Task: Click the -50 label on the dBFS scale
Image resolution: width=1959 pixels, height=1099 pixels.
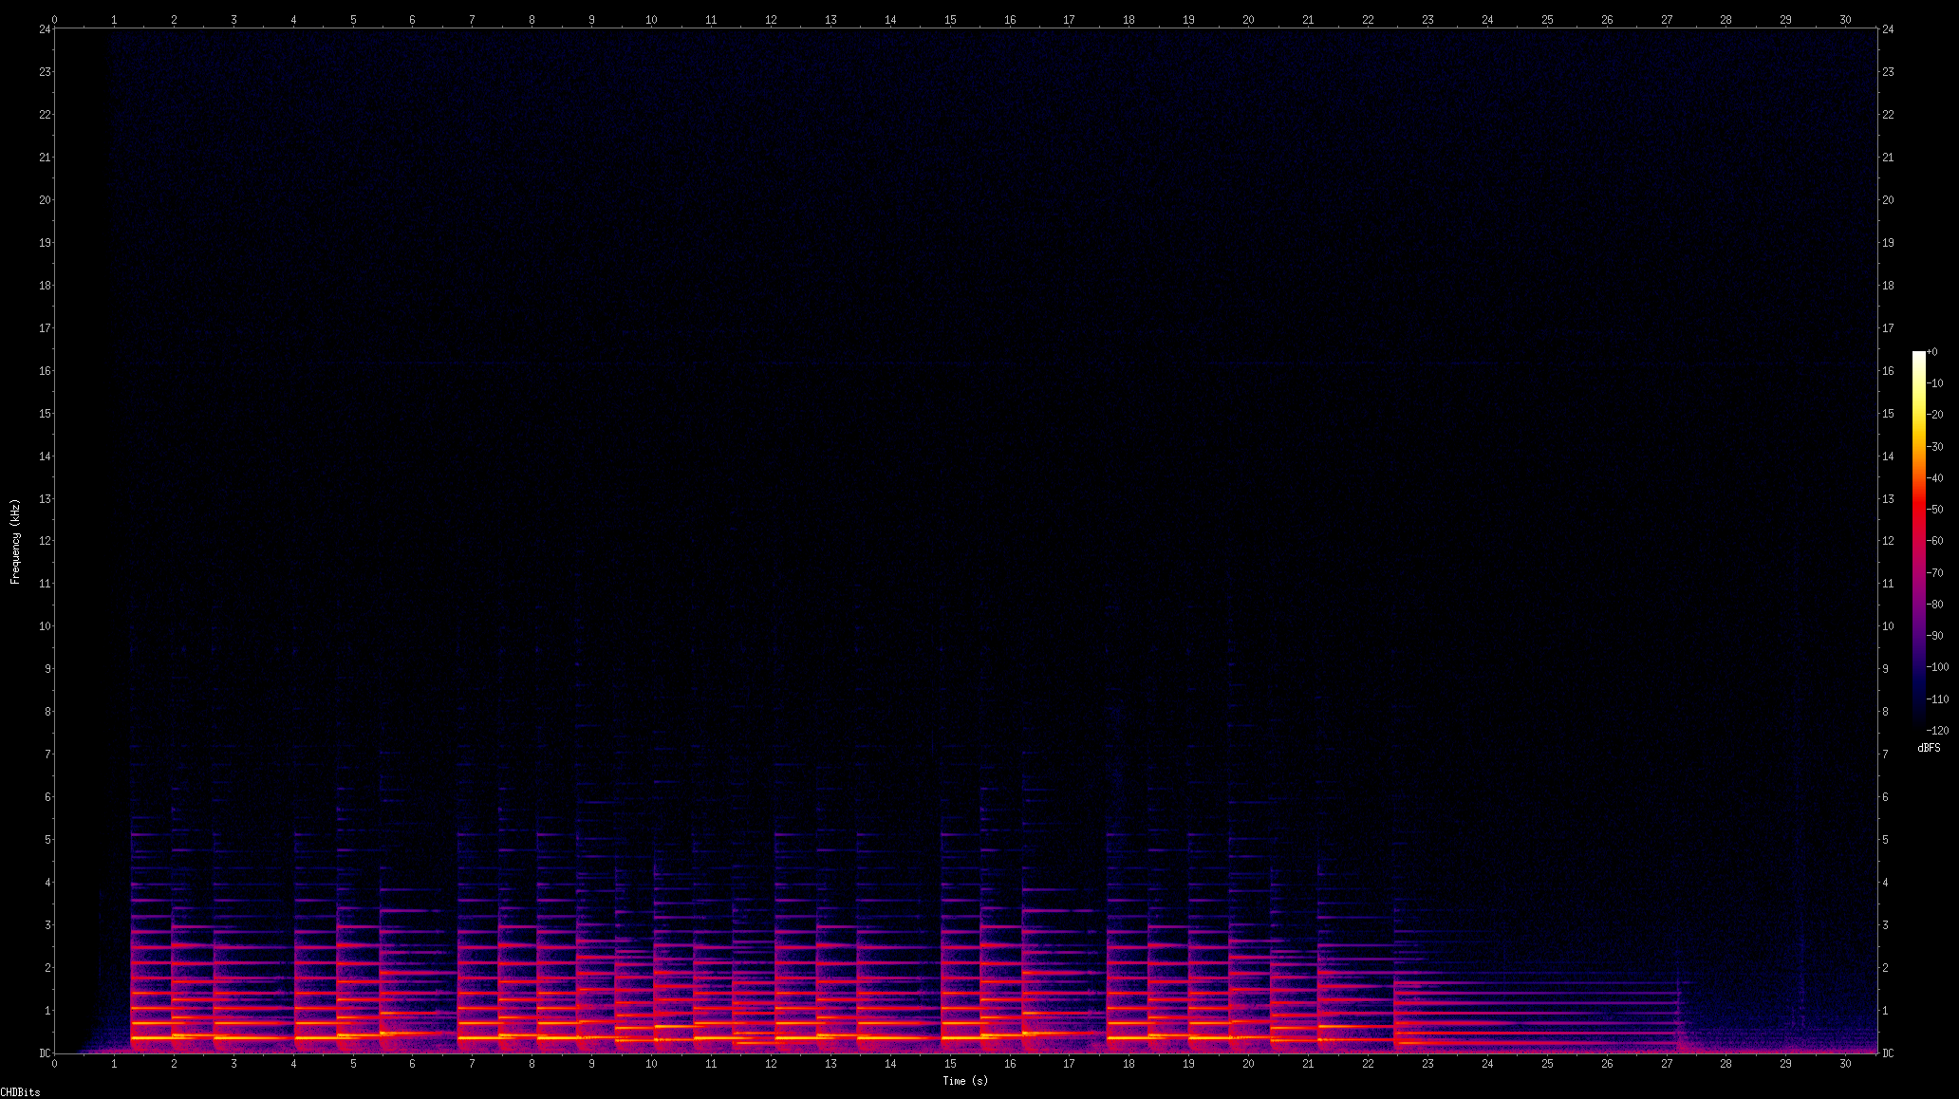Action: [x=1934, y=510]
